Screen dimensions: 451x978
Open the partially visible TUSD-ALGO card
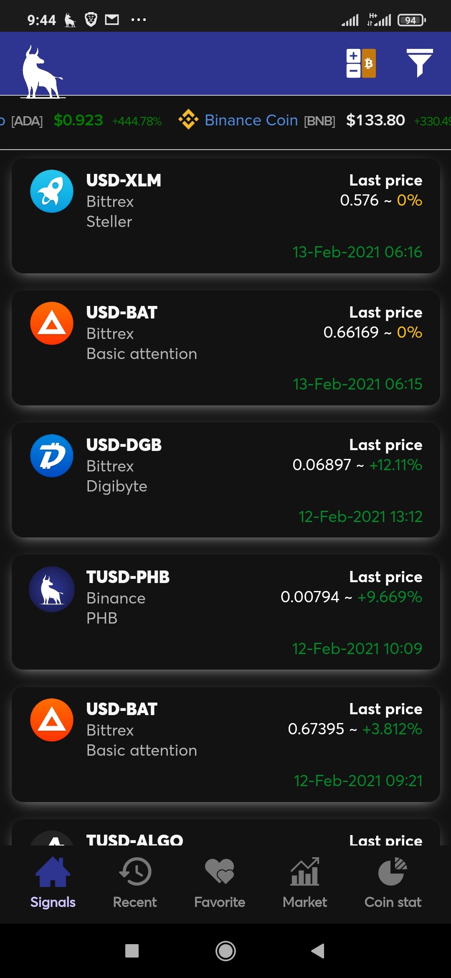point(225,832)
